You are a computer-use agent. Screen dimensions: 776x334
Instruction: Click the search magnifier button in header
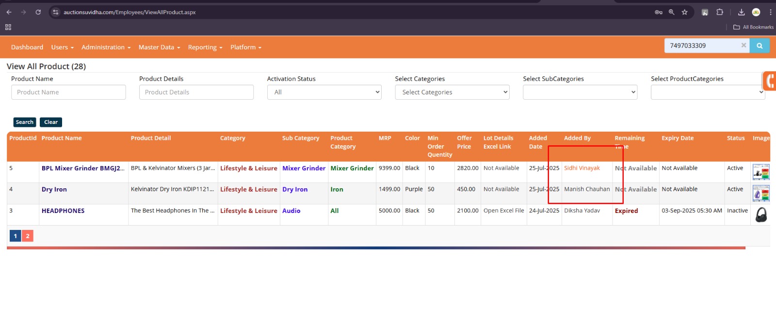click(x=760, y=46)
